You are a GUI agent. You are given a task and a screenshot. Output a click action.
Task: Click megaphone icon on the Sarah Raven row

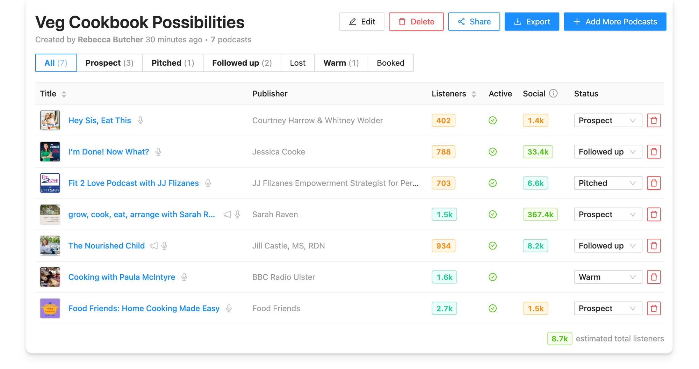[x=227, y=214]
